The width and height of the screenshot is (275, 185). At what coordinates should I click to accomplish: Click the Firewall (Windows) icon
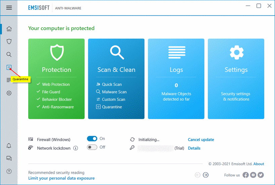pos(31,139)
